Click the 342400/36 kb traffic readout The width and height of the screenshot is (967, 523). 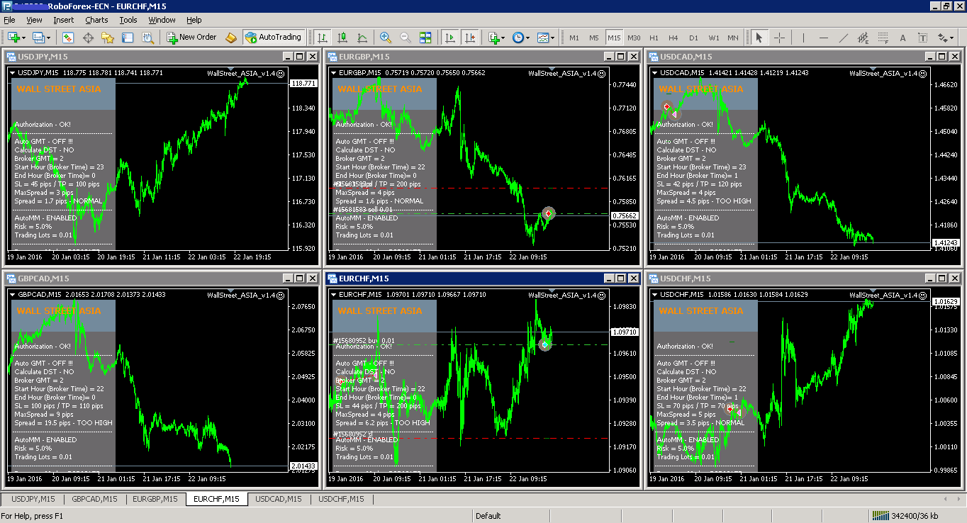point(915,516)
